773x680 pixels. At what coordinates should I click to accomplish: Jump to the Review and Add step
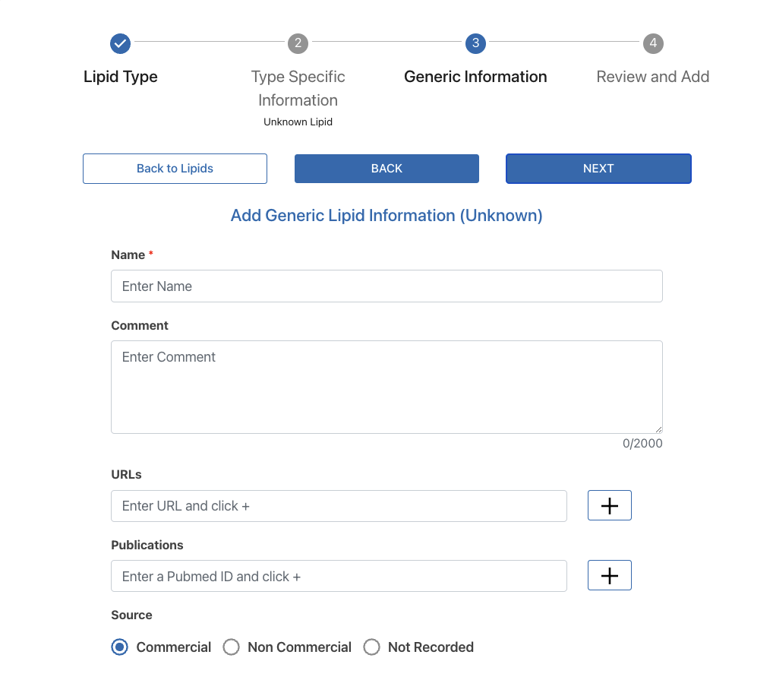pos(653,77)
